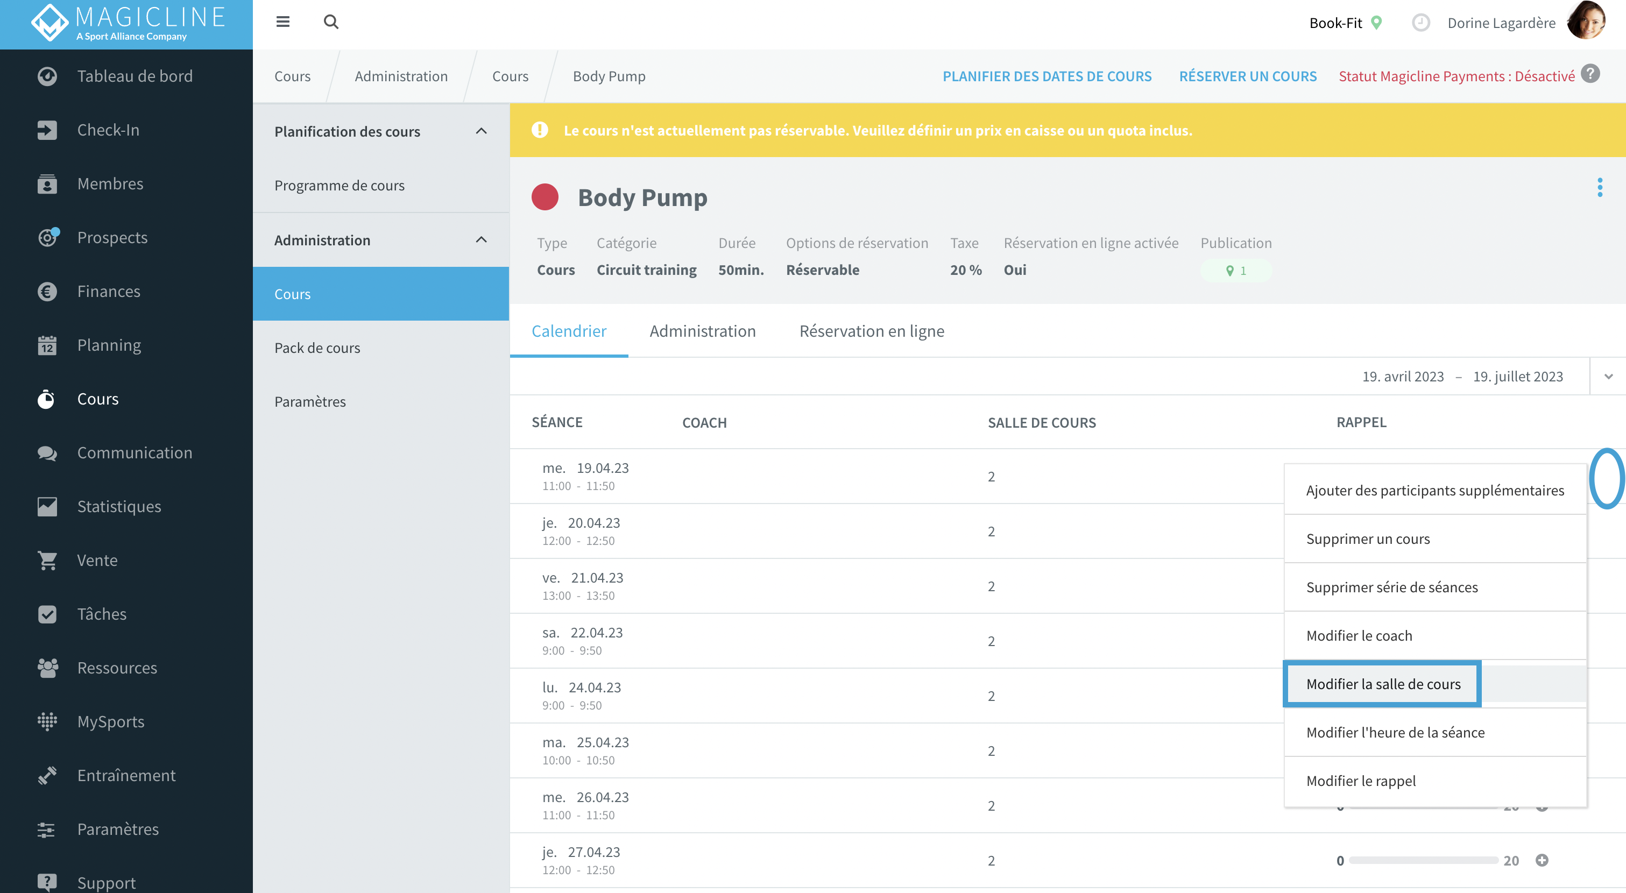Collapse the Planification des cours section
This screenshot has width=1626, height=893.
(x=481, y=131)
